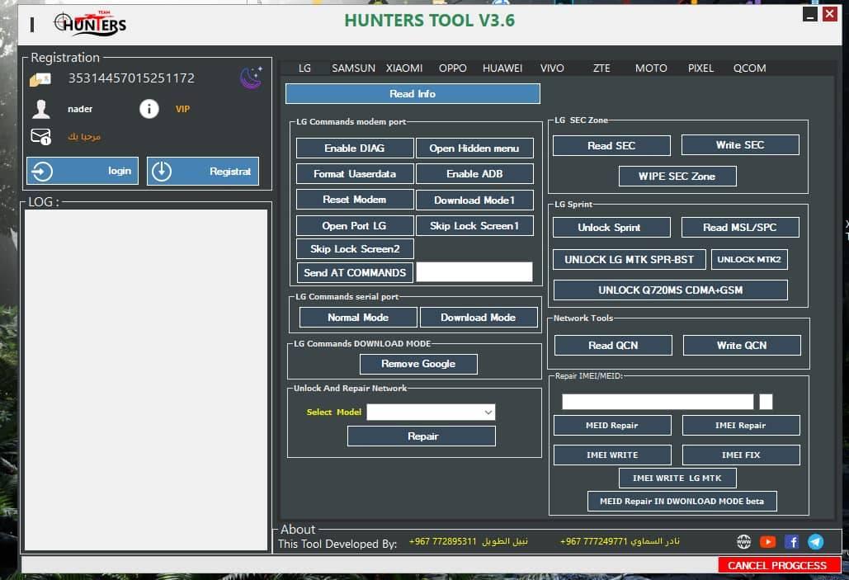The height and width of the screenshot is (580, 849).
Task: Open the Select Model dropdown
Action: [431, 413]
